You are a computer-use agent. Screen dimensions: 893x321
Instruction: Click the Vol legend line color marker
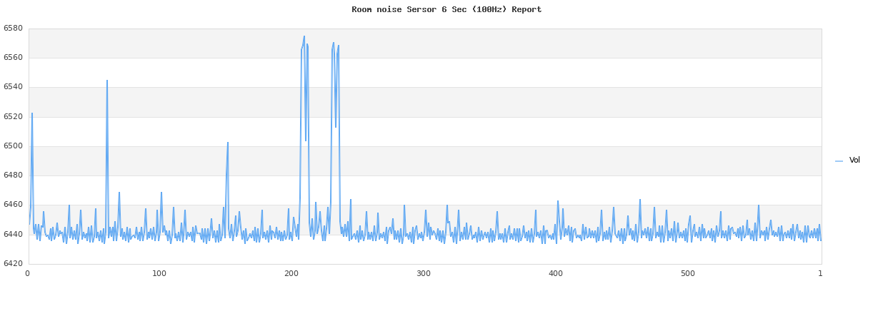pos(839,161)
